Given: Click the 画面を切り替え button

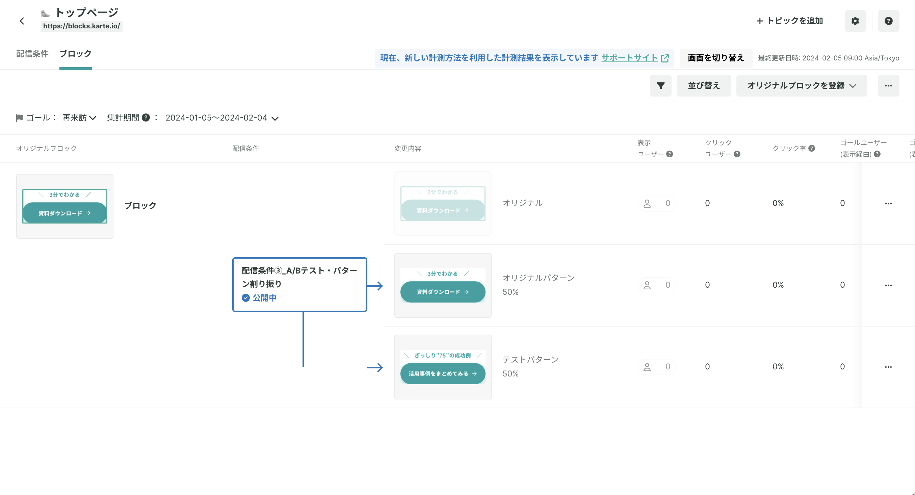Looking at the screenshot, I should pos(716,58).
